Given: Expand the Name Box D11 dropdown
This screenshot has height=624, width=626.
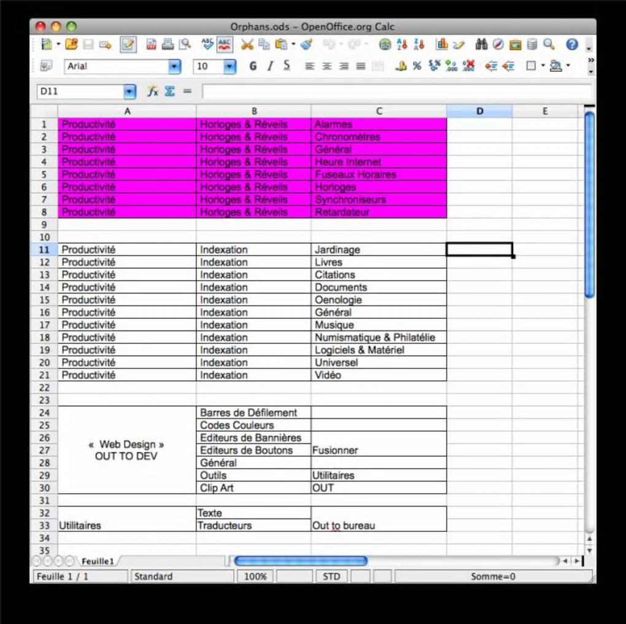Looking at the screenshot, I should 129,92.
